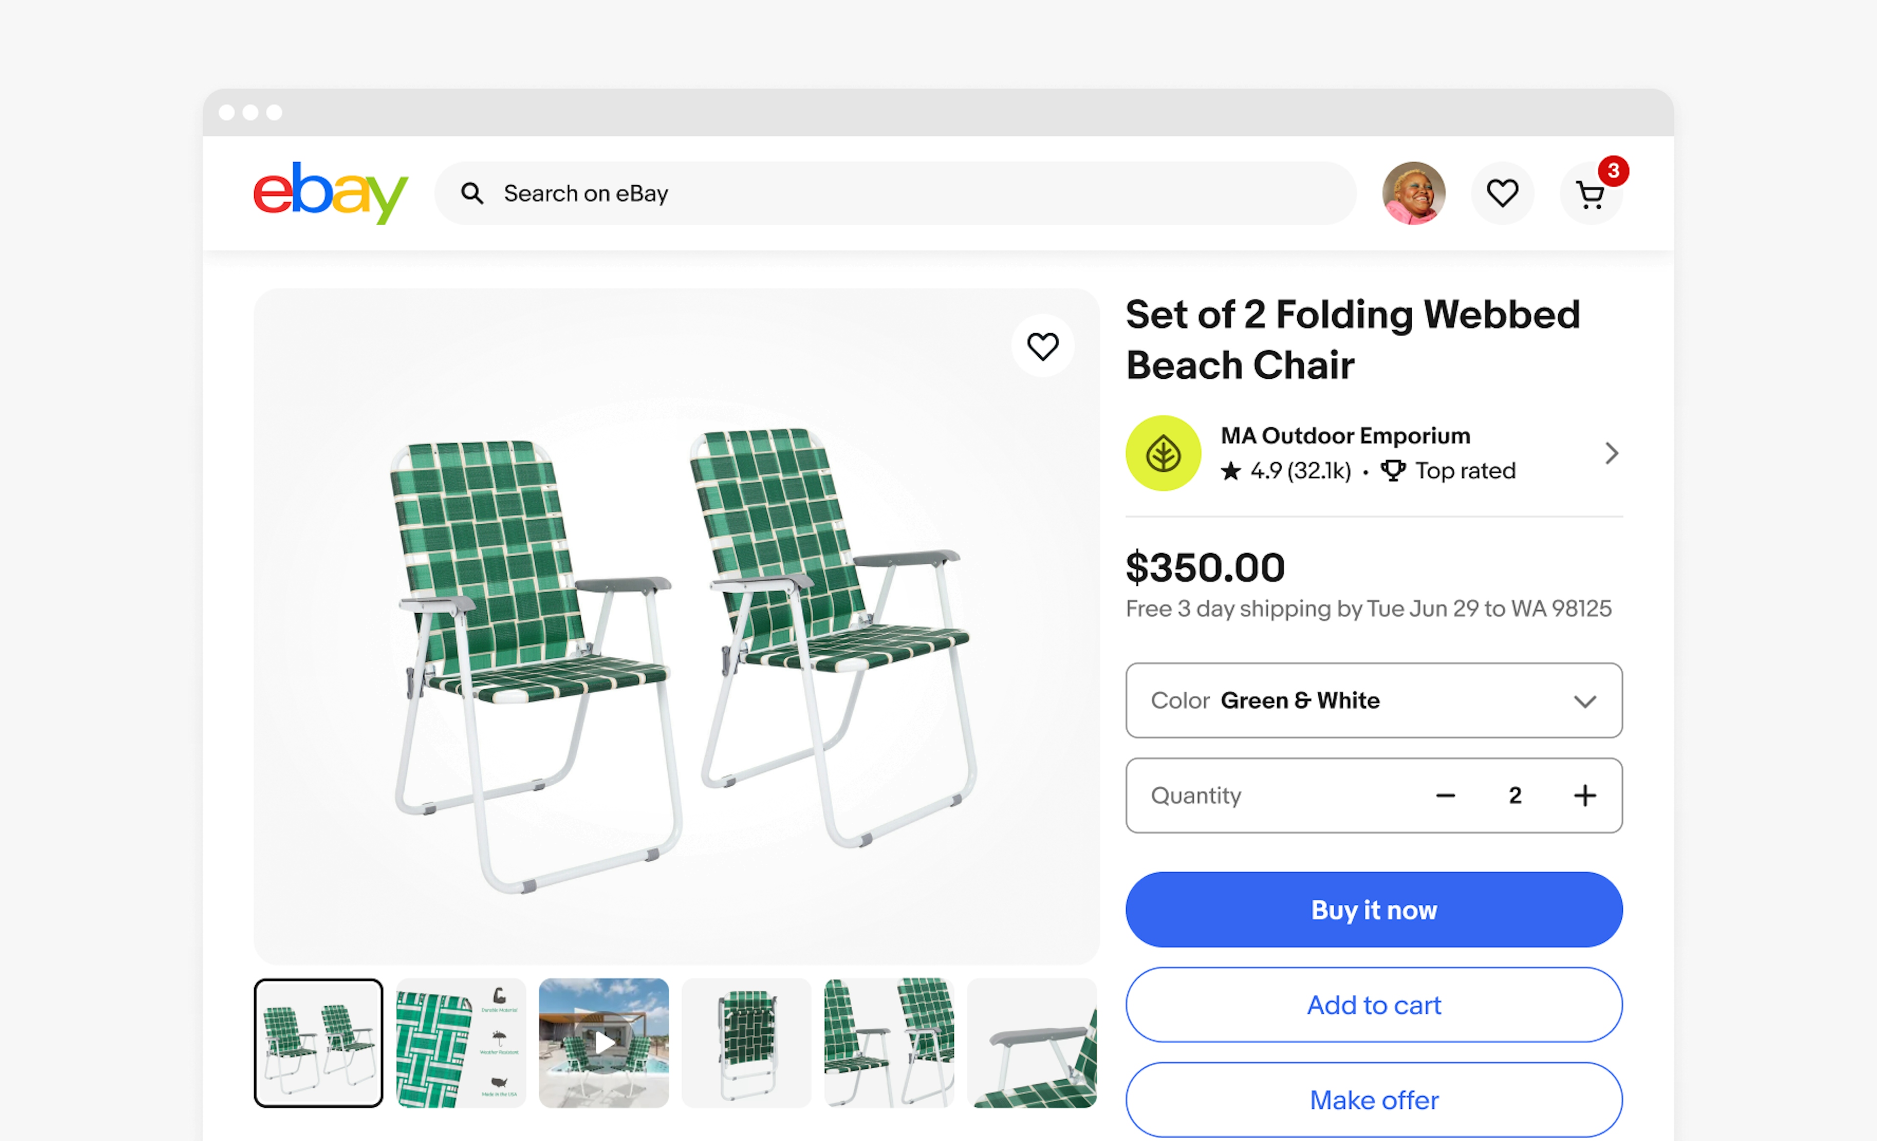Click the Make offer button
The width and height of the screenshot is (1877, 1141).
click(x=1374, y=1099)
